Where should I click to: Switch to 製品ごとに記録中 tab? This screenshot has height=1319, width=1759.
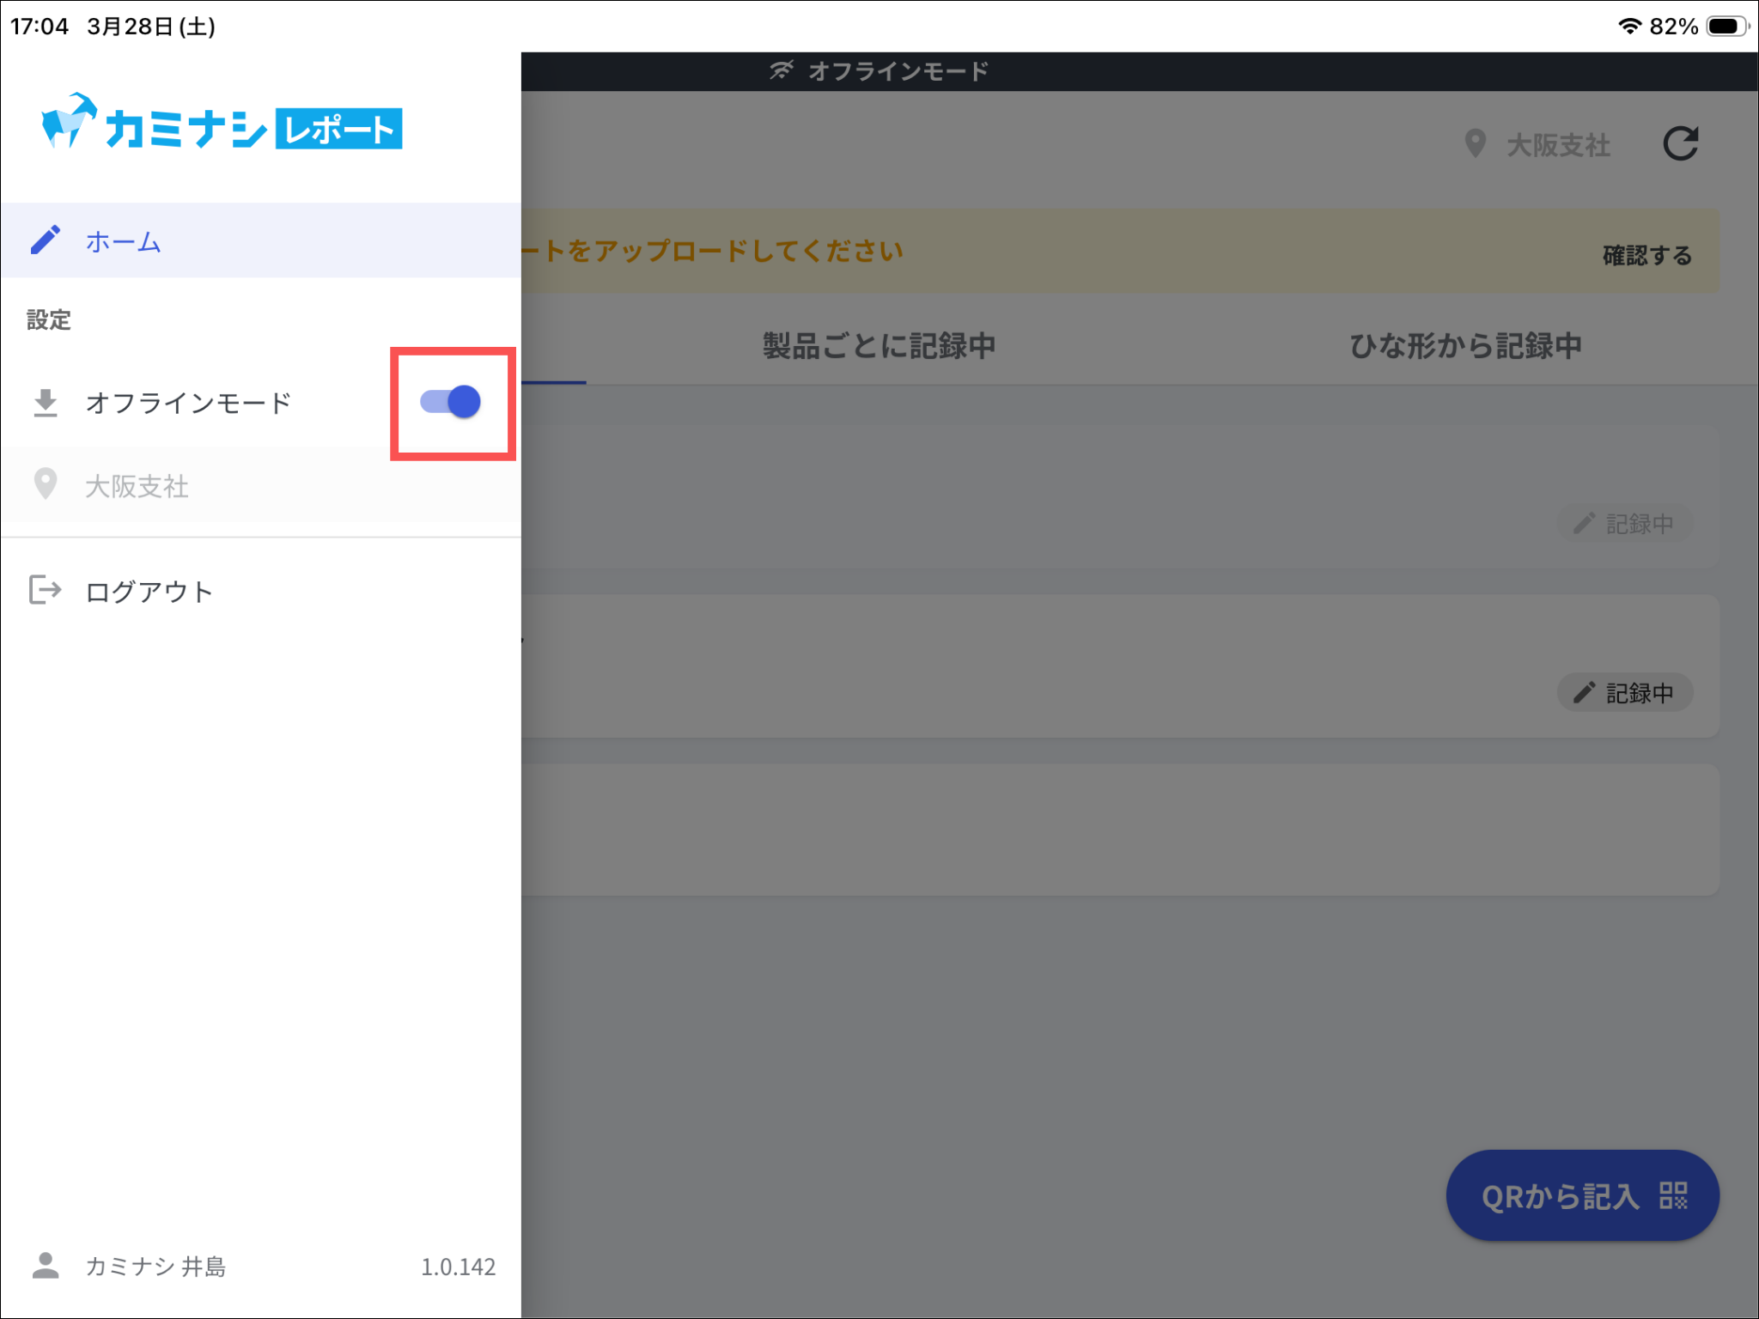[x=879, y=346]
